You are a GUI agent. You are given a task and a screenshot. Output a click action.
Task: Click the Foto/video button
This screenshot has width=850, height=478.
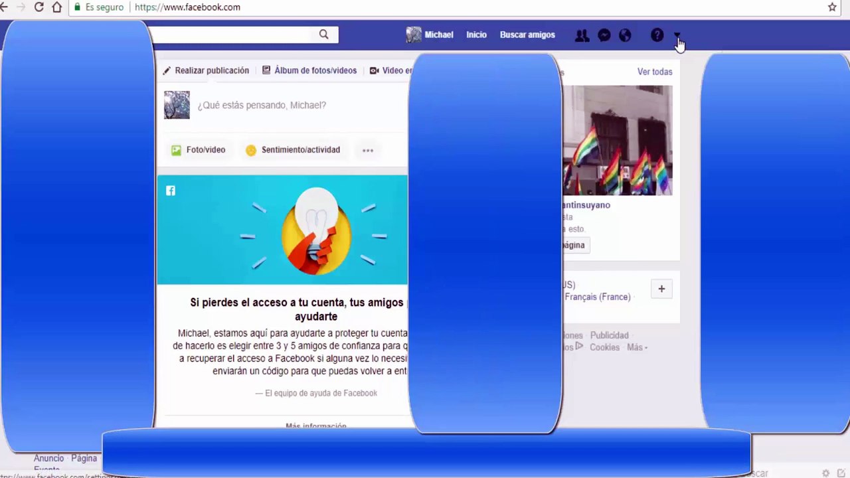(x=199, y=150)
